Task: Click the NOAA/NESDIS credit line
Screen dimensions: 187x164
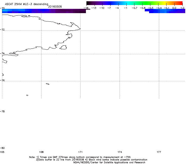Action: [109, 162]
